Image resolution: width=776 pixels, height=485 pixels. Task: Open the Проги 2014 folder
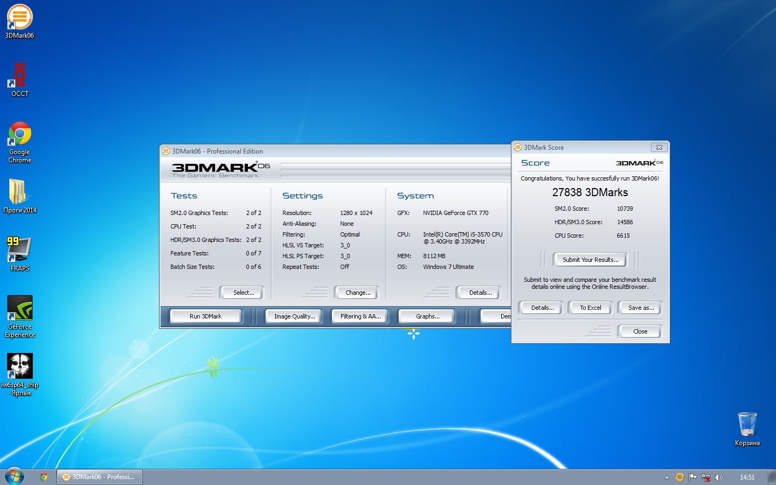18,192
